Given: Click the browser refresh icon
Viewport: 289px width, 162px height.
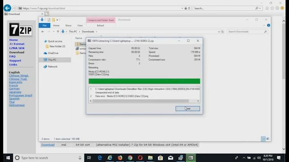Looking at the screenshot, I should [x=189, y=8].
